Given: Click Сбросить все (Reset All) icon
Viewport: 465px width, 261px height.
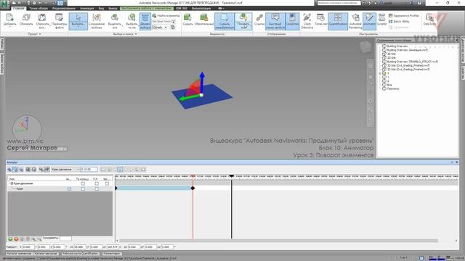Looking at the screenshot, I should (42, 21).
